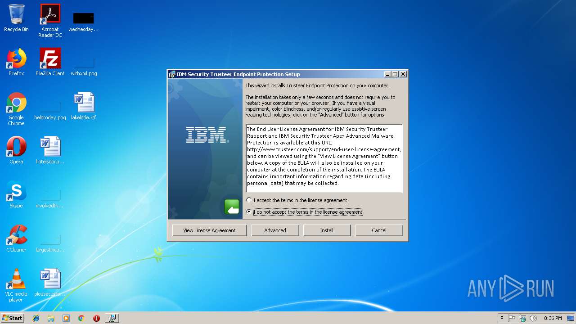
Task: Select the hotelsdocu document icon
Action: pyautogui.click(x=50, y=150)
